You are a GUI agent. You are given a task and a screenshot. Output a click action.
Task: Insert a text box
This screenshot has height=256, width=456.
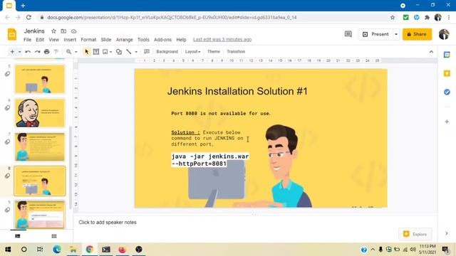96,52
